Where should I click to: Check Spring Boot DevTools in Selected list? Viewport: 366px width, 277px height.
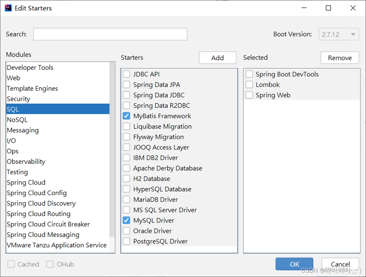[x=249, y=75]
